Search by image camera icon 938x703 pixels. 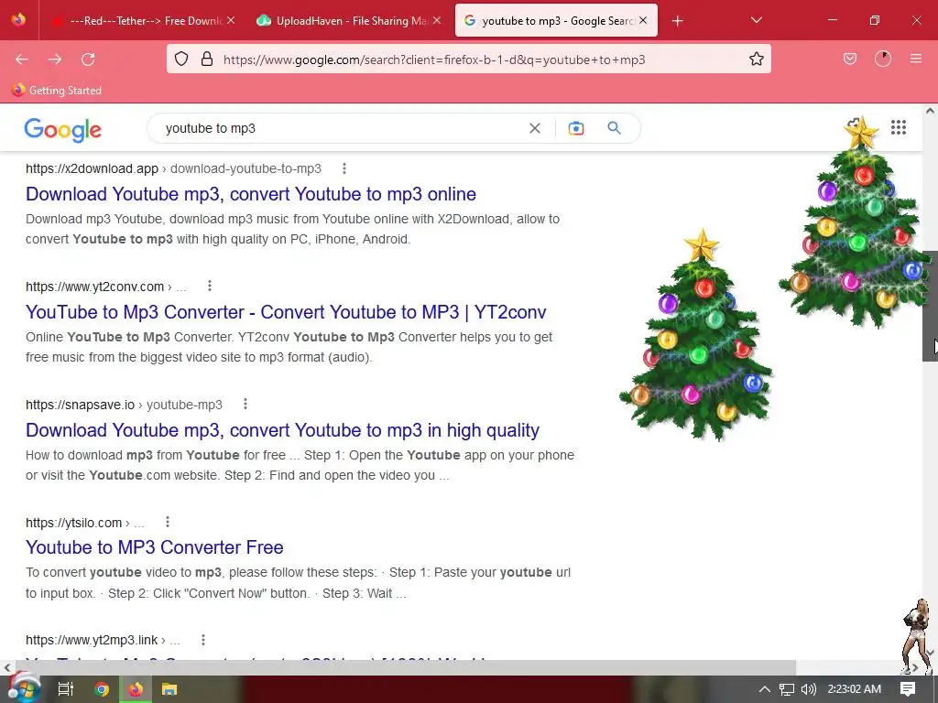(x=575, y=128)
